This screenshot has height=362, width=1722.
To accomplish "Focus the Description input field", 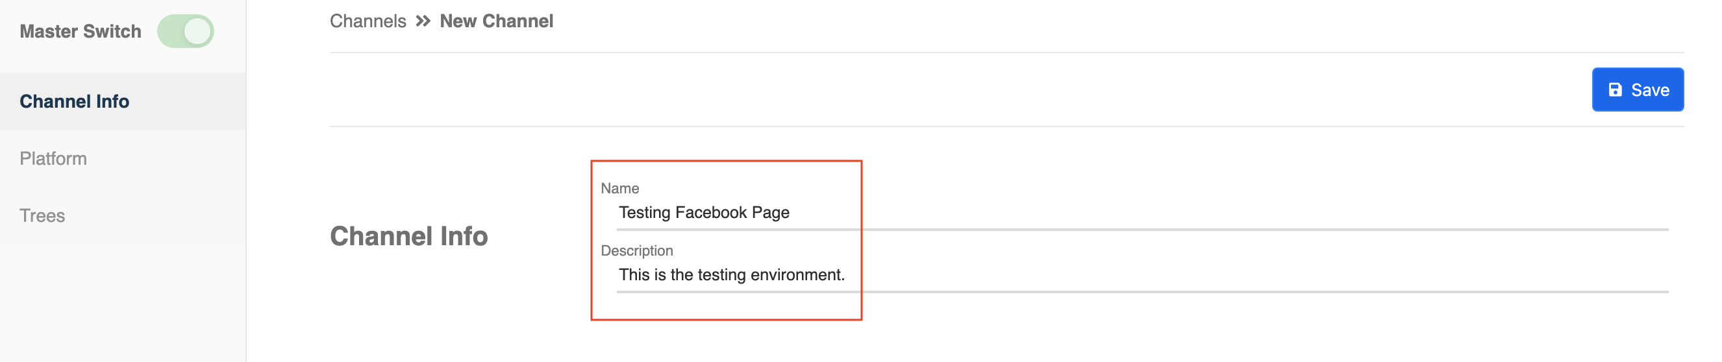I will 1142,275.
